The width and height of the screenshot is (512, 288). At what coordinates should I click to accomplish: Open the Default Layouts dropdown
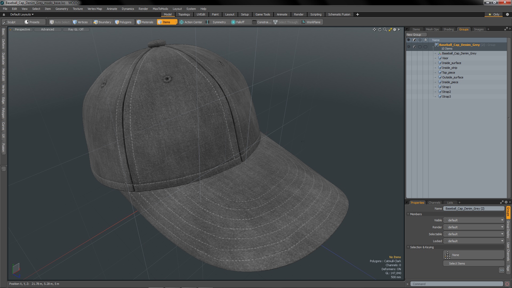click(x=22, y=14)
